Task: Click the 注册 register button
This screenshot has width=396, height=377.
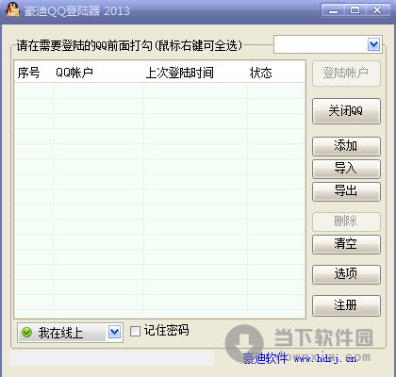Action: point(346,305)
